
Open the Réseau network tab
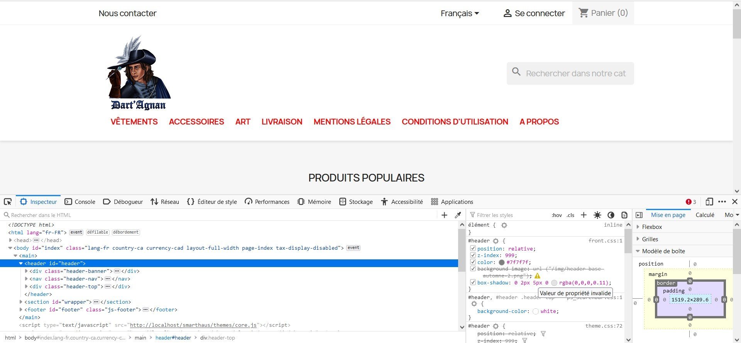[x=165, y=202]
